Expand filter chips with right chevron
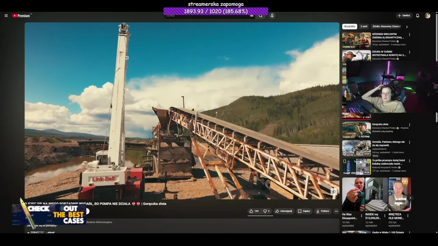Image resolution: width=438 pixels, height=246 pixels. click(407, 27)
